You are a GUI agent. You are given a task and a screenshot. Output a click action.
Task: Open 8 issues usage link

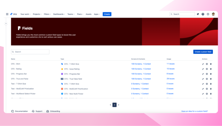coord(170,74)
